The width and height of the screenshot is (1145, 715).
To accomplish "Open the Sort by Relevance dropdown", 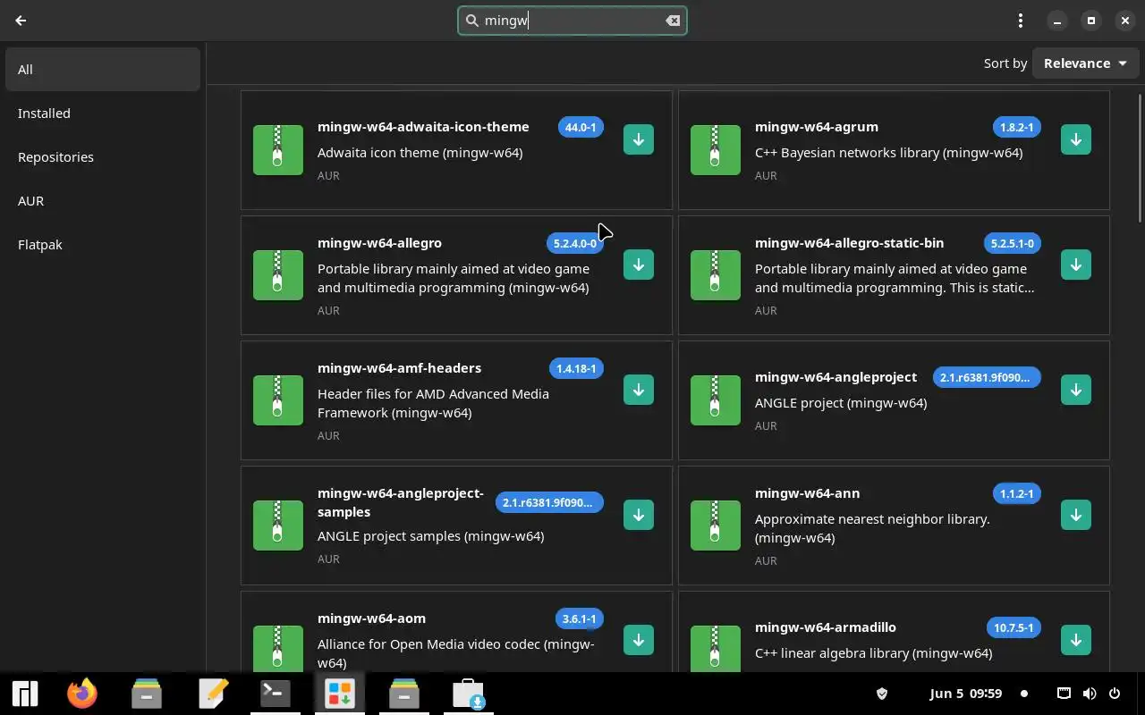I will click(1085, 63).
